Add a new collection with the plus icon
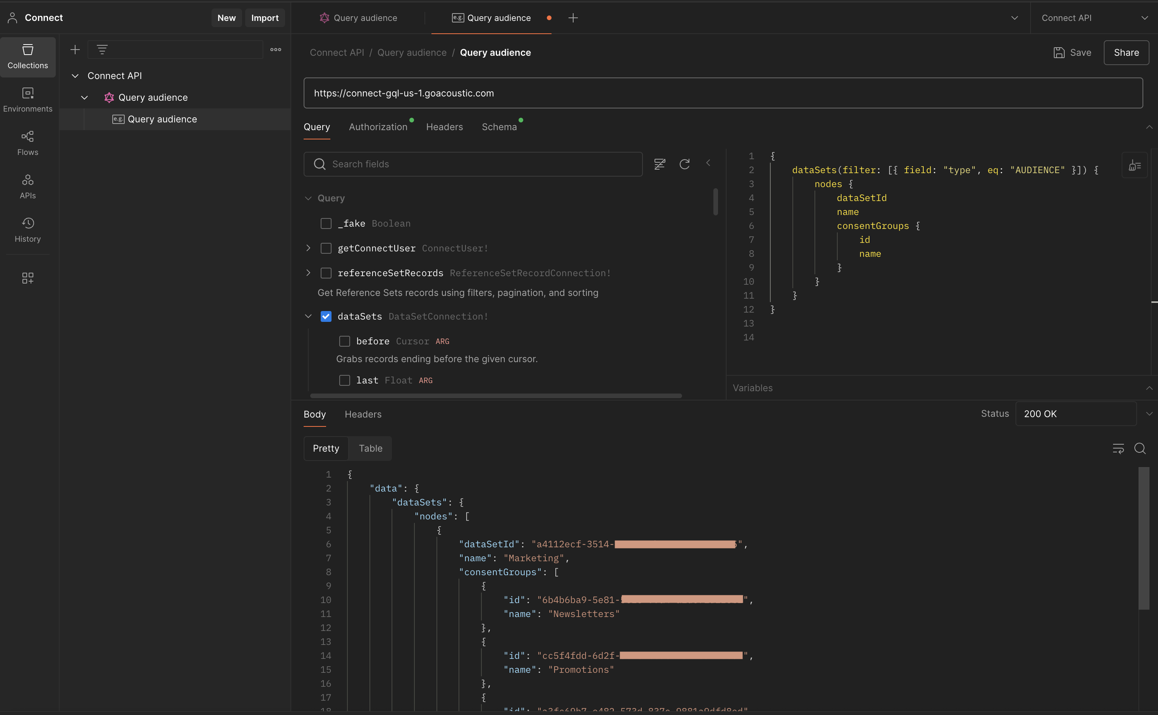 75,50
